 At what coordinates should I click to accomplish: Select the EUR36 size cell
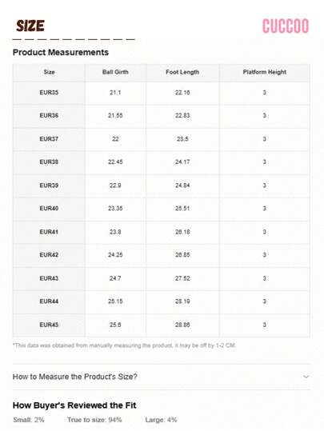[x=49, y=115]
